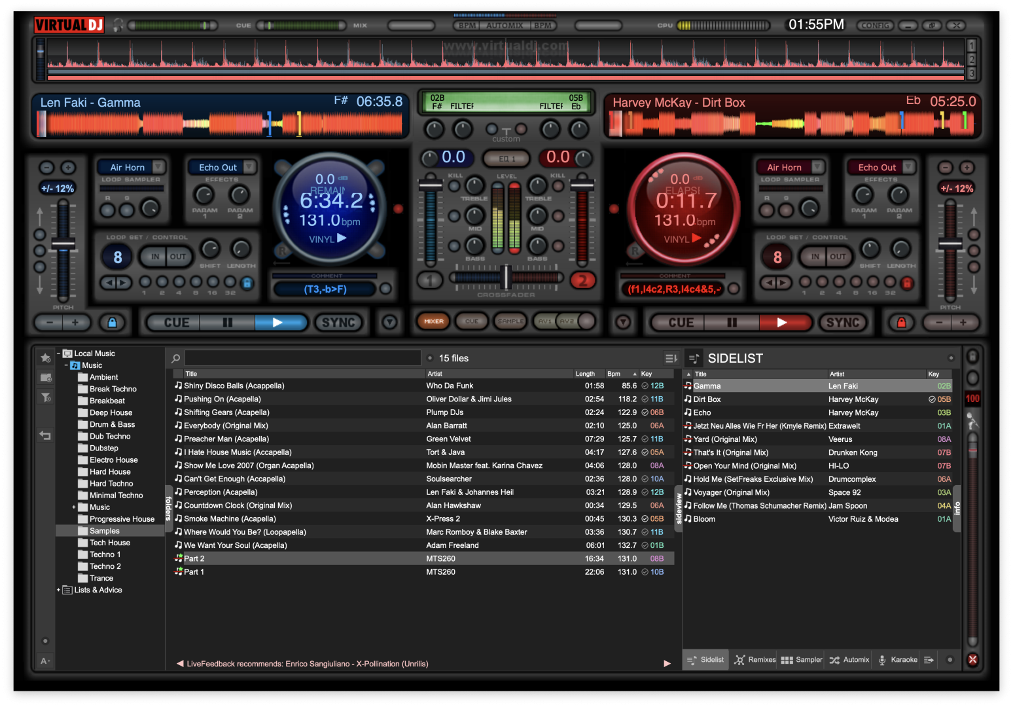Open the CONFIG settings button
This screenshot has height=707, width=1013.
click(x=876, y=26)
